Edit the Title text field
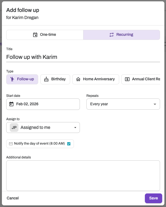Image resolution: width=166 pixels, height=207 pixels. coord(83,57)
